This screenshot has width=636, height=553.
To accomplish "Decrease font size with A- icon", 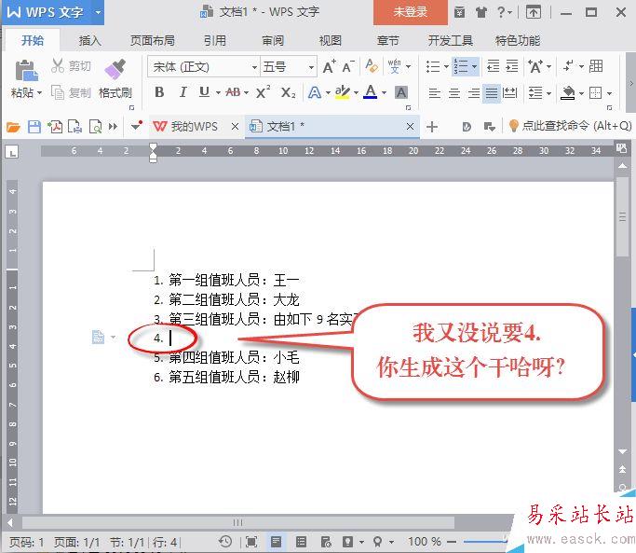I will pos(347,66).
